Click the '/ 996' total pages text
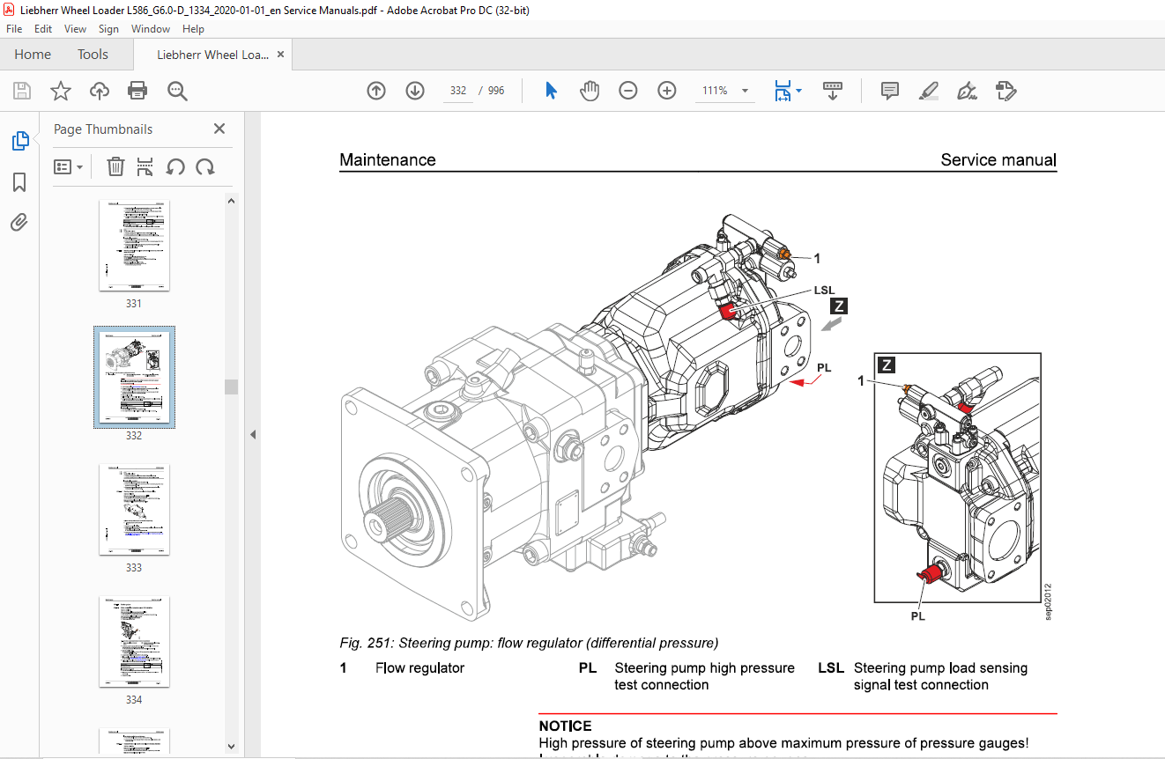This screenshot has height=759, width=1165. (x=492, y=91)
